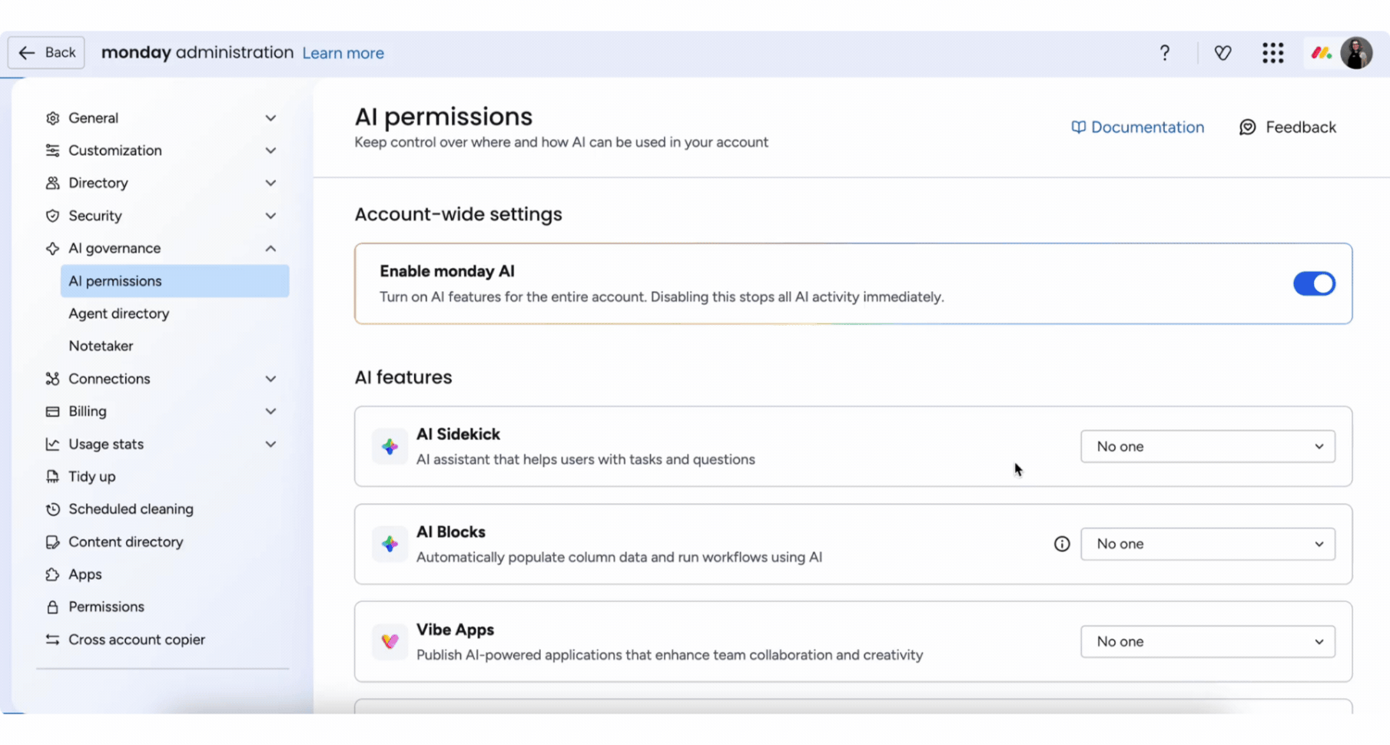
Task: Click the AI governance sparkle icon
Action: tap(52, 248)
